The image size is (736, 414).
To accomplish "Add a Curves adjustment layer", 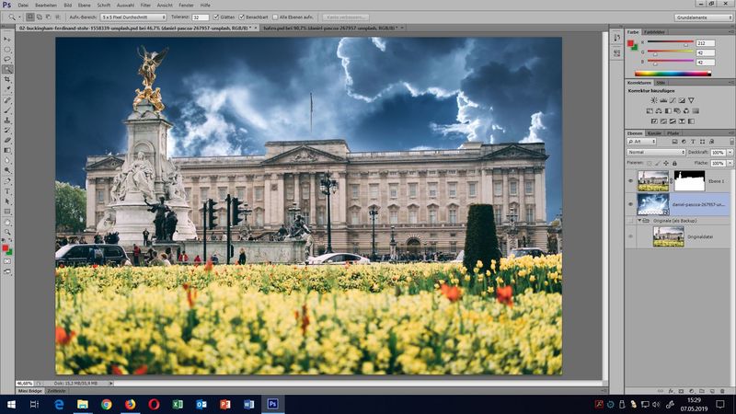I will 673,100.
